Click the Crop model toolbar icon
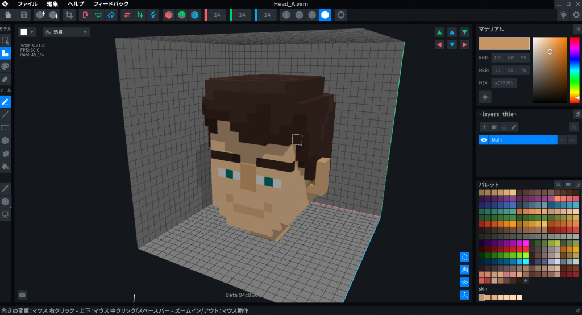This screenshot has height=315, width=582. pos(69,15)
